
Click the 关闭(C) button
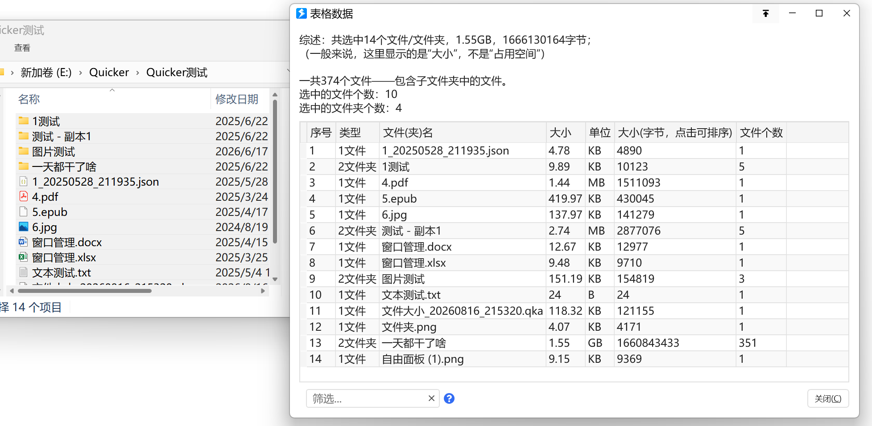(x=828, y=398)
